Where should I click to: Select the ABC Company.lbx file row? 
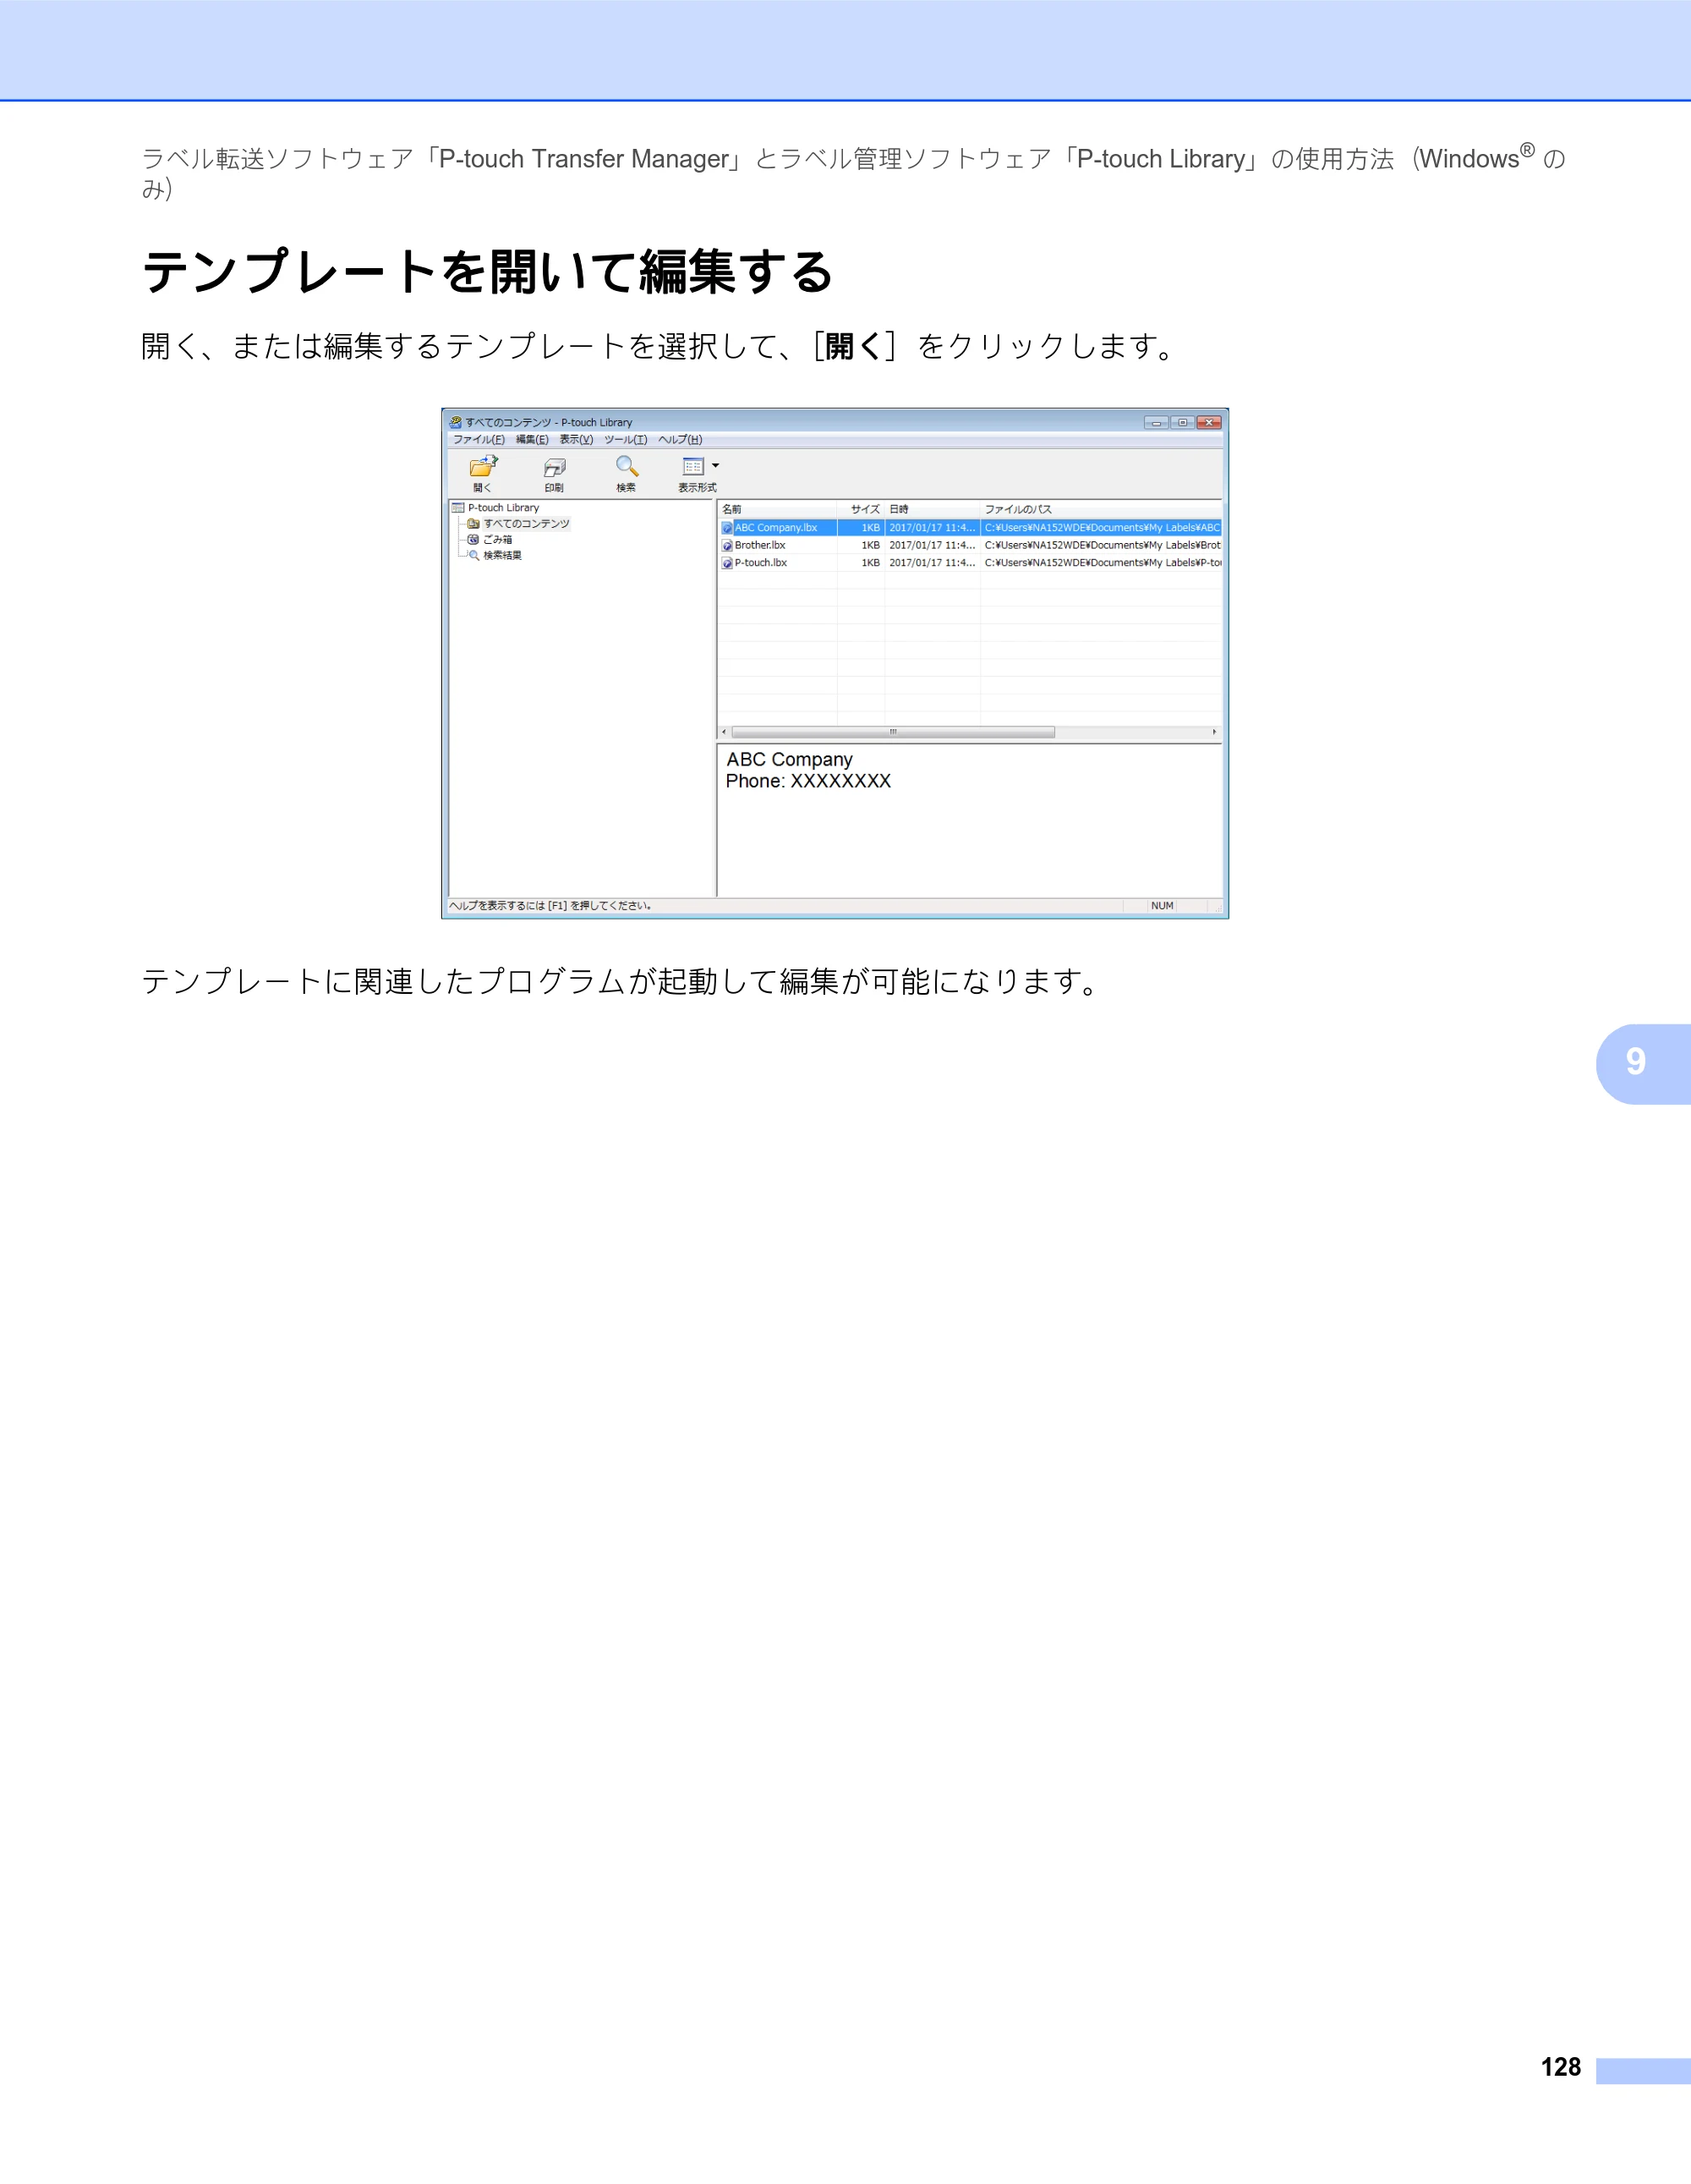pos(970,528)
